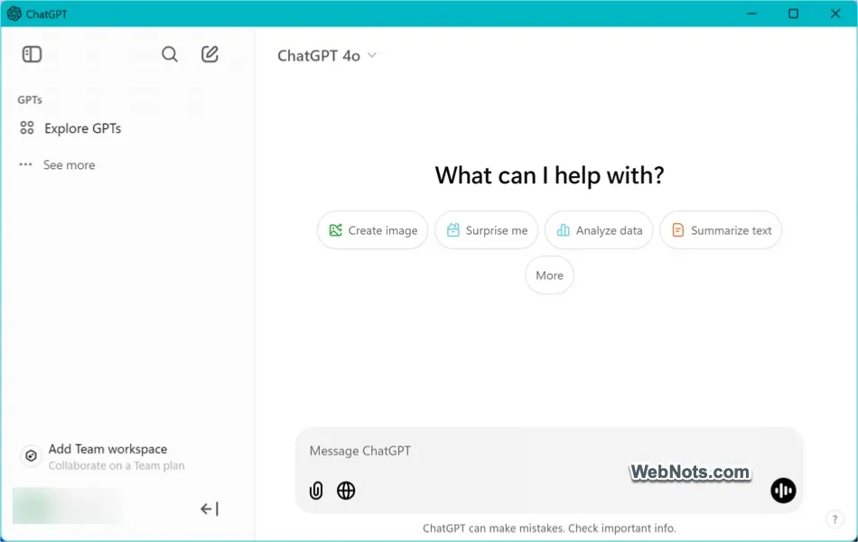Pick the Surprise me suggestion
The height and width of the screenshot is (542, 858).
pyautogui.click(x=487, y=230)
